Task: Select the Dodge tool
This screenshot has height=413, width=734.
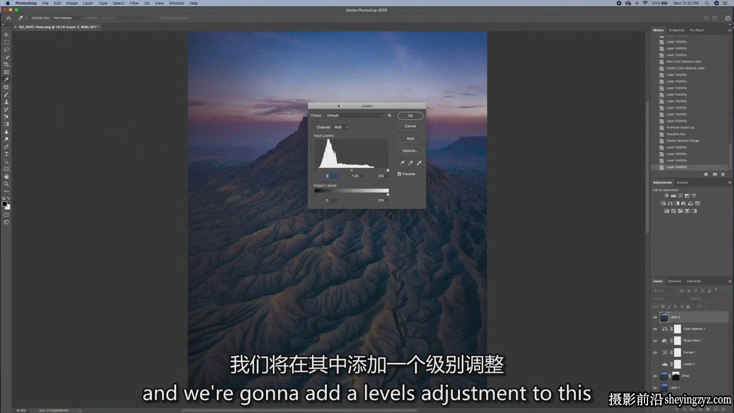Action: [6, 139]
